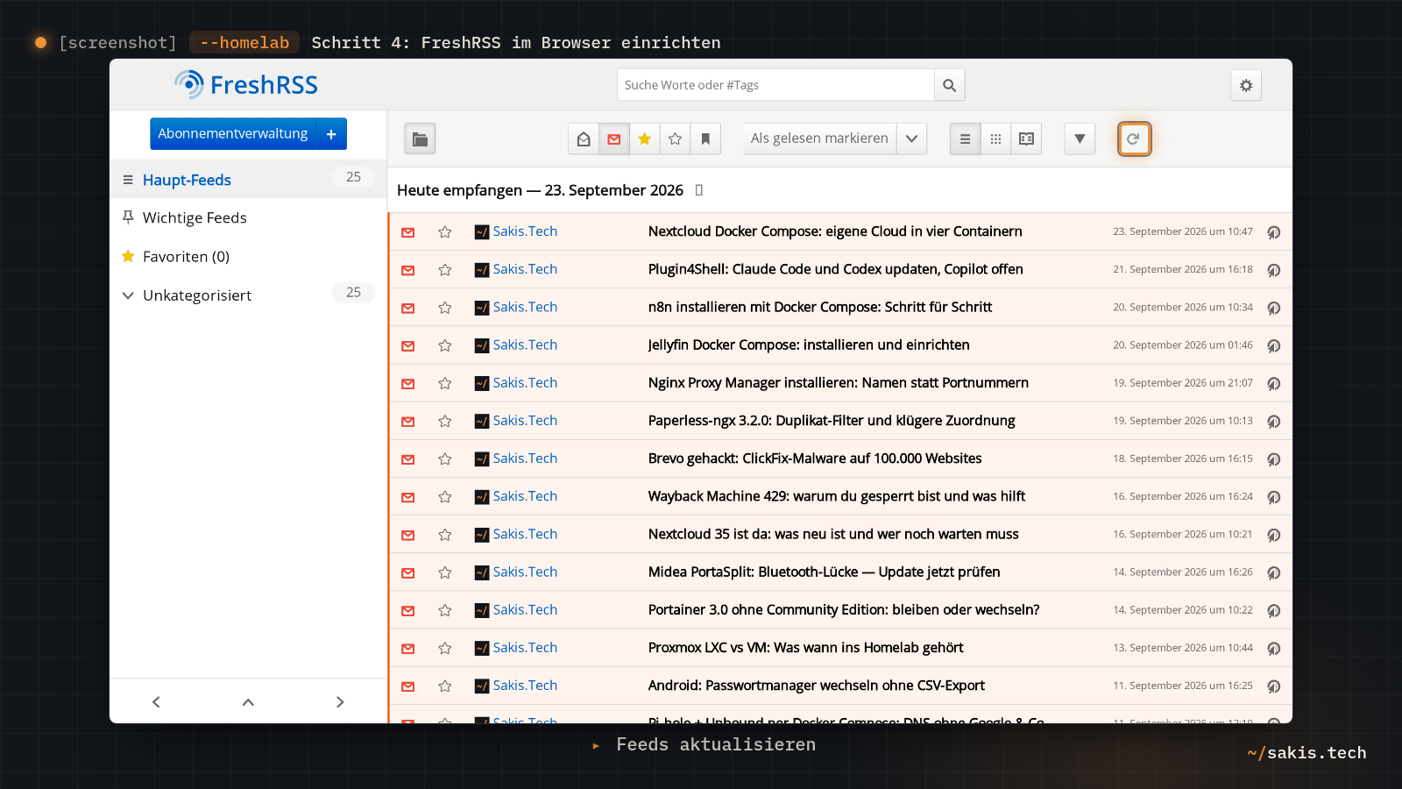
Task: Expand the Unkategorisiert chevron
Action: pos(128,295)
